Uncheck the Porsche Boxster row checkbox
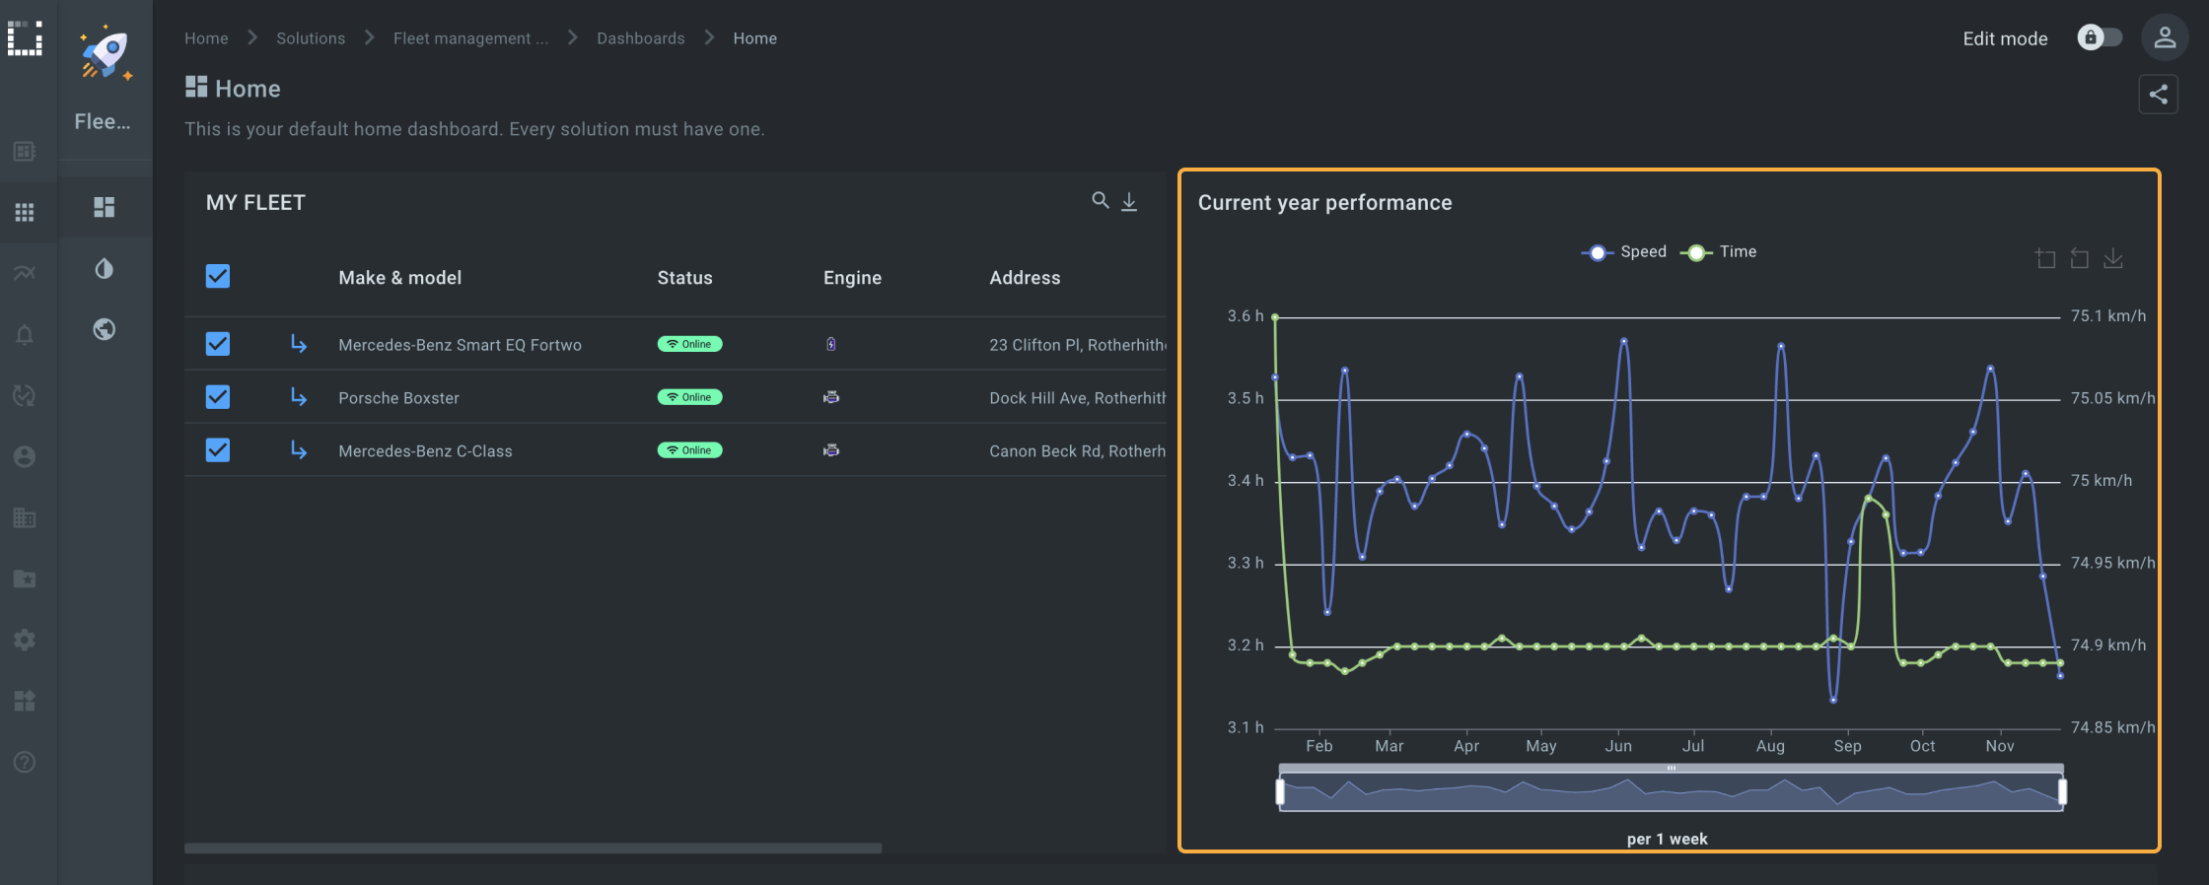The width and height of the screenshot is (2209, 885). [x=218, y=396]
